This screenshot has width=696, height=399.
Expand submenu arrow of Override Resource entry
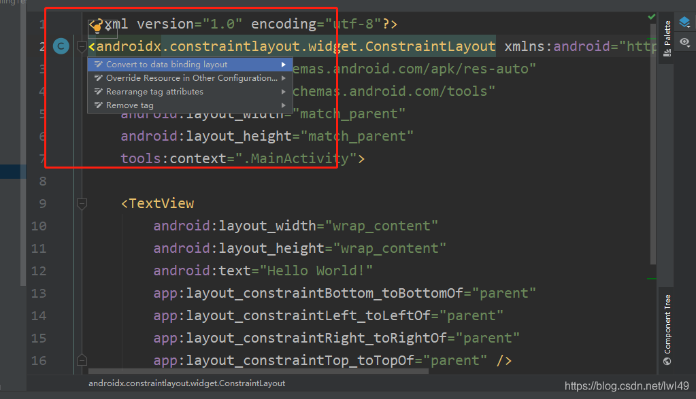pos(284,78)
